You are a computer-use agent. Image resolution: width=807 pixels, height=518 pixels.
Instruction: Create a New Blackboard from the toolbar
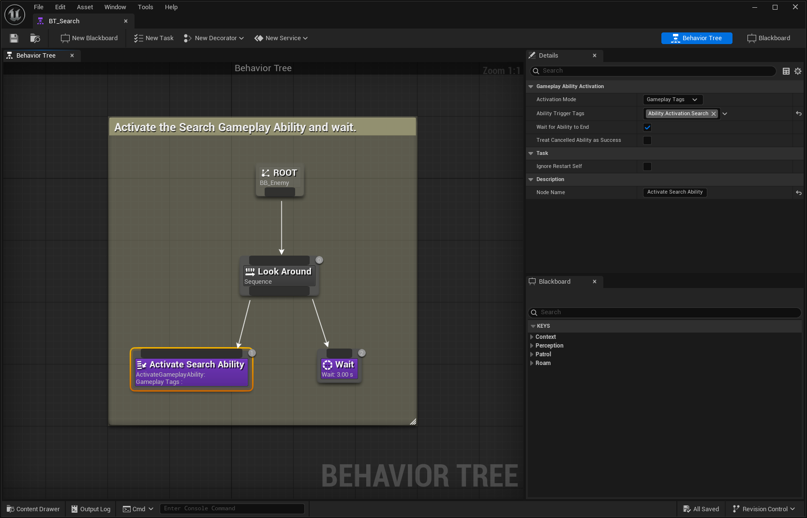click(89, 38)
